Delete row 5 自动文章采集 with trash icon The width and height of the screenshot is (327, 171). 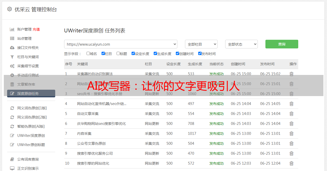pyautogui.click(x=291, y=114)
